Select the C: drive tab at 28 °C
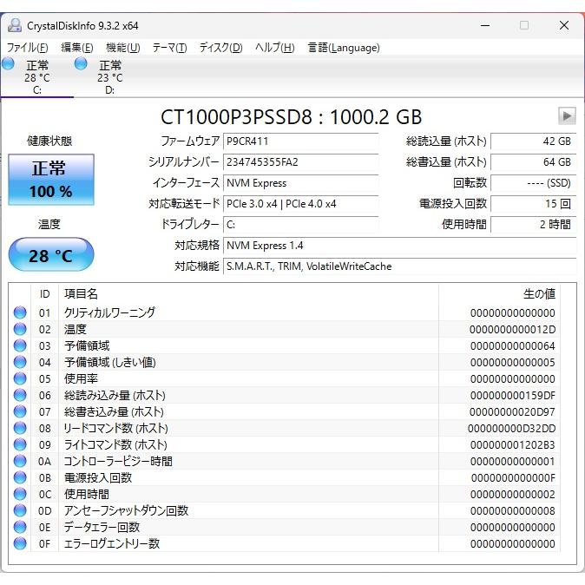 [x=37, y=77]
